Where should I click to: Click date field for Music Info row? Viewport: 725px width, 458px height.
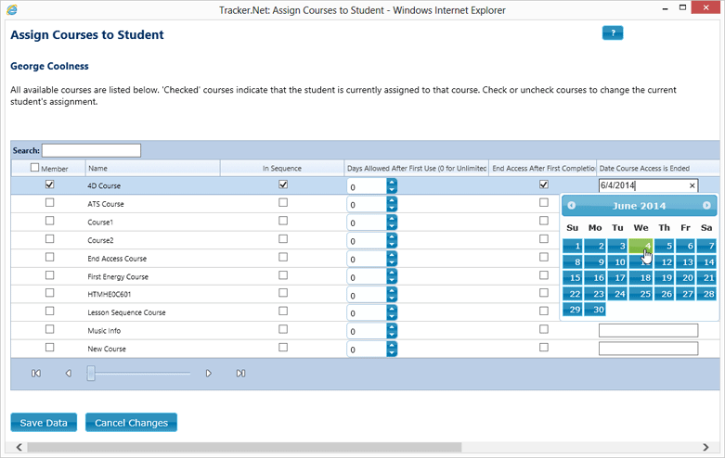648,330
